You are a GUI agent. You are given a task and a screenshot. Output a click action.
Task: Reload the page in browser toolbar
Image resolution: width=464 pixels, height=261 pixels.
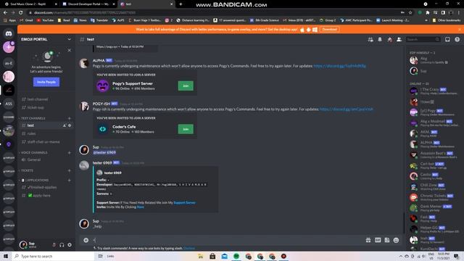(x=20, y=12)
